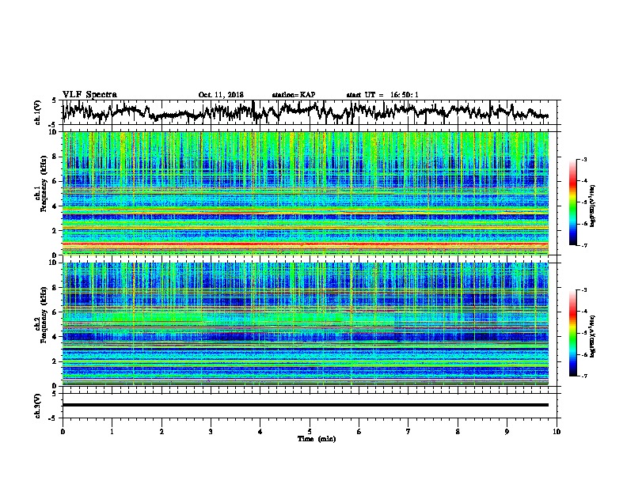Click the "station=KAP" header label

coord(294,95)
